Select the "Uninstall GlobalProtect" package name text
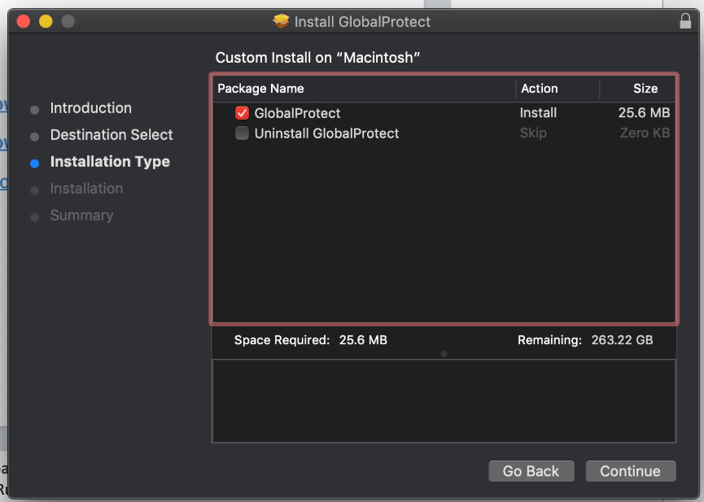Image resolution: width=704 pixels, height=502 pixels. [326, 133]
